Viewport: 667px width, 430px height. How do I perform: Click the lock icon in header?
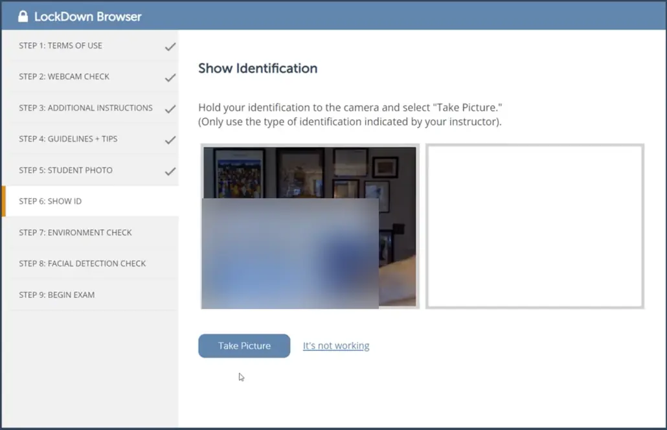[x=23, y=16]
